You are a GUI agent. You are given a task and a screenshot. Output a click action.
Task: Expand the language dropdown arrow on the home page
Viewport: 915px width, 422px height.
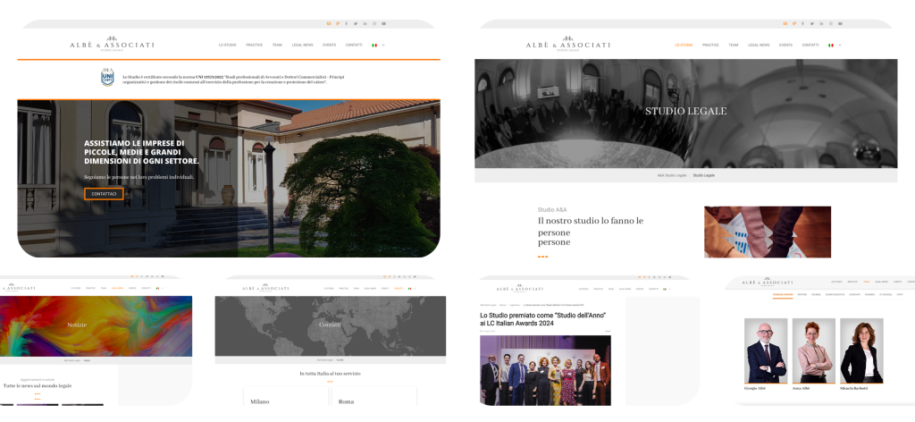(383, 45)
